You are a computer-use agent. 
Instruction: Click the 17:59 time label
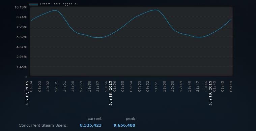[x=81, y=86]
